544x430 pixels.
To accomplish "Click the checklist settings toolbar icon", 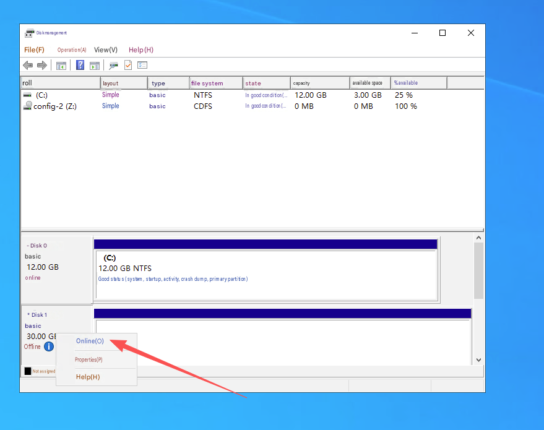I will point(142,65).
